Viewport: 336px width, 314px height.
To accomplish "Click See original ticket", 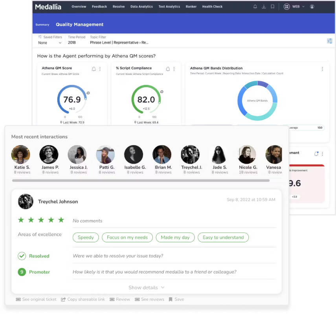I will [x=36, y=299].
